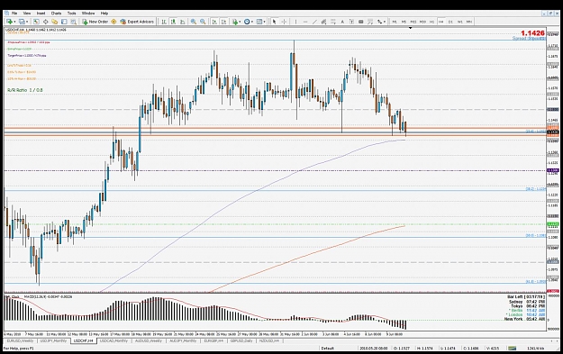The width and height of the screenshot is (563, 354).
Task: Open the View menu
Action: 27,14
